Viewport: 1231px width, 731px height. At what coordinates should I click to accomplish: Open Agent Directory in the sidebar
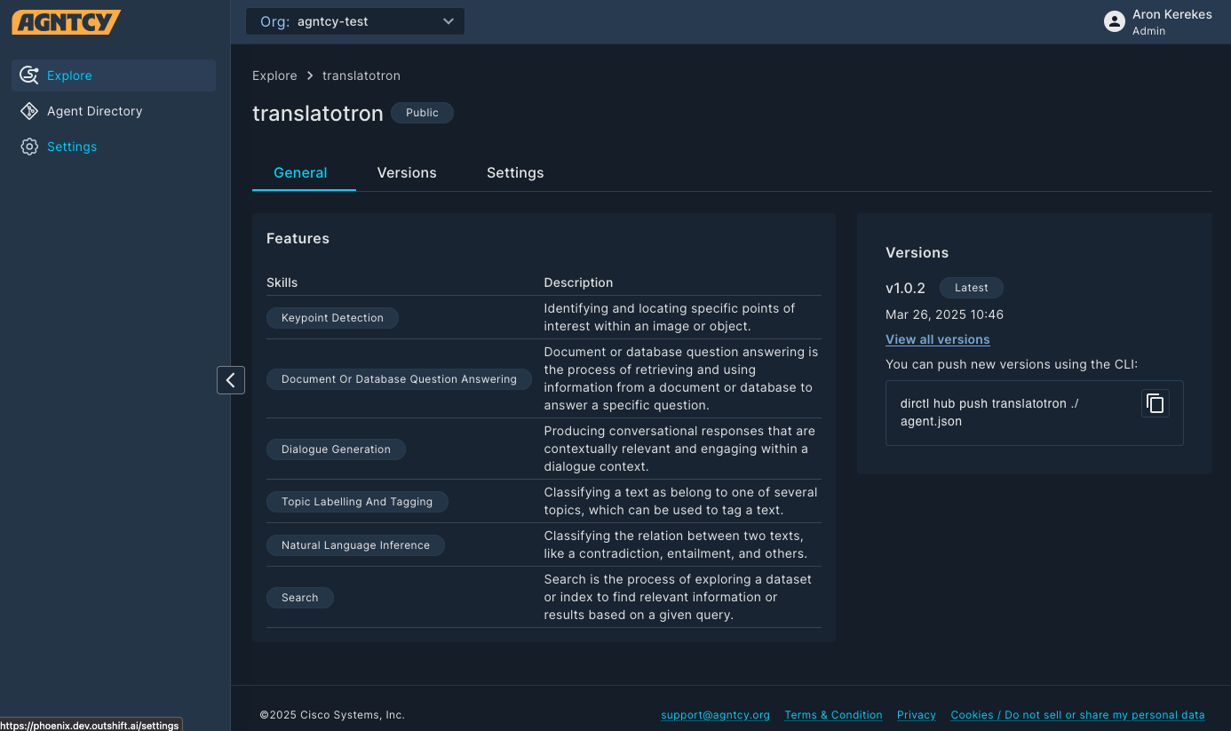click(x=114, y=111)
